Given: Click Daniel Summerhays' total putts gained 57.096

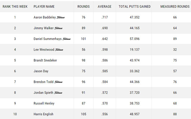Looking at the screenshot, I should [x=135, y=39].
